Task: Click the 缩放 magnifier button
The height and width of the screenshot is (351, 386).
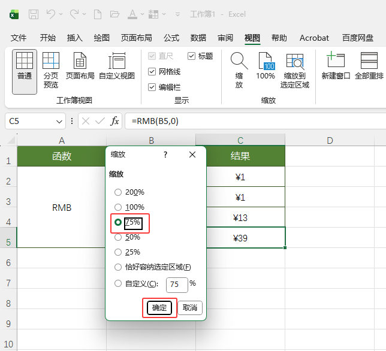Action: coord(239,70)
